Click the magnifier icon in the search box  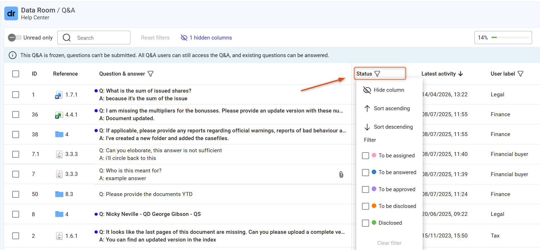tap(67, 38)
